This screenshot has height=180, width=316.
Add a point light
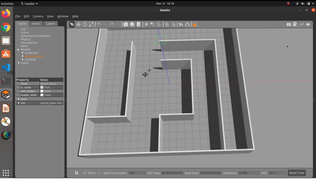146,24
